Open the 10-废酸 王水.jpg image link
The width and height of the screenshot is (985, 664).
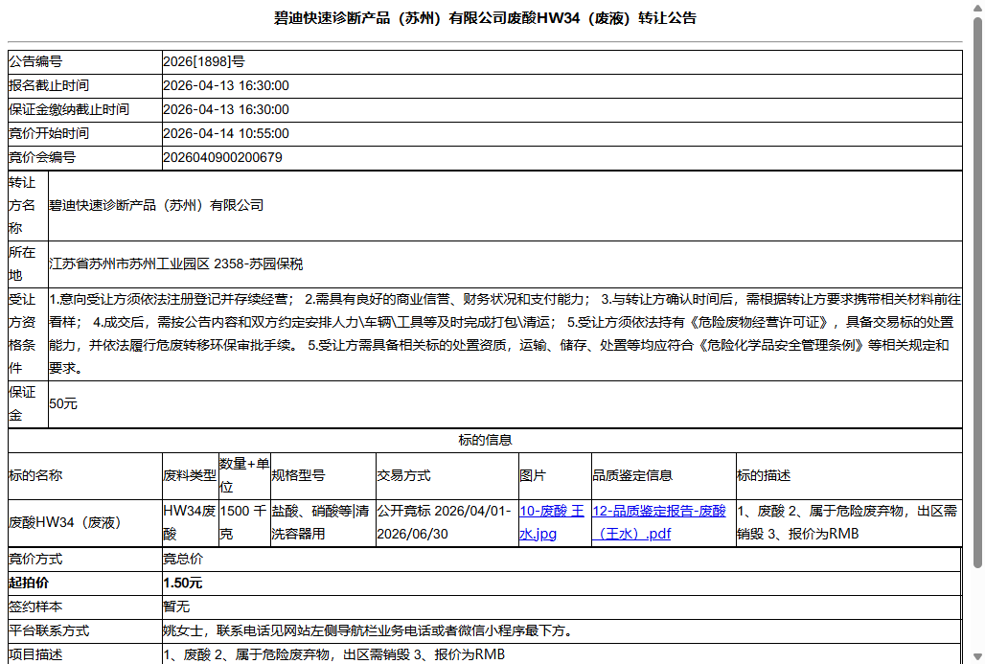click(552, 522)
